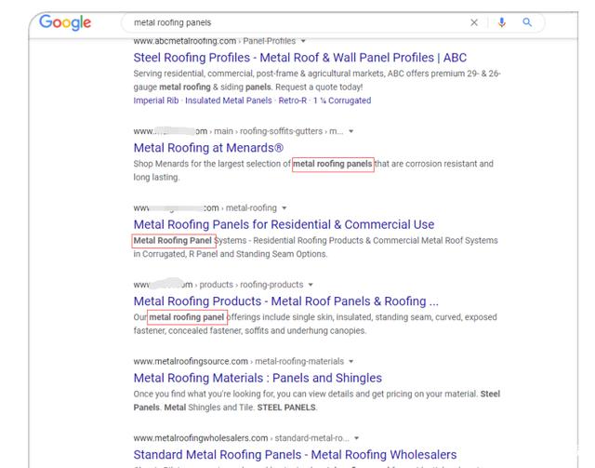595x468 pixels.
Task: Follow the '1 ¼ Corrugated' sitelink
Action: tap(342, 100)
